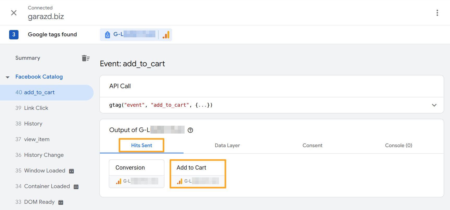Open the Conversion hit card

137,173
